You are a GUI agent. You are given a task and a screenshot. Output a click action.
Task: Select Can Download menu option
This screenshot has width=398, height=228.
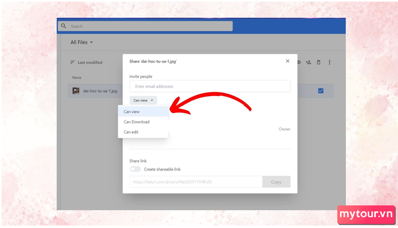[x=143, y=122]
